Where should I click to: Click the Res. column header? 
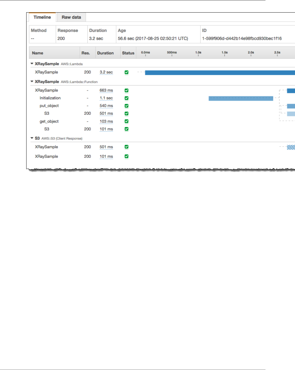[86, 53]
